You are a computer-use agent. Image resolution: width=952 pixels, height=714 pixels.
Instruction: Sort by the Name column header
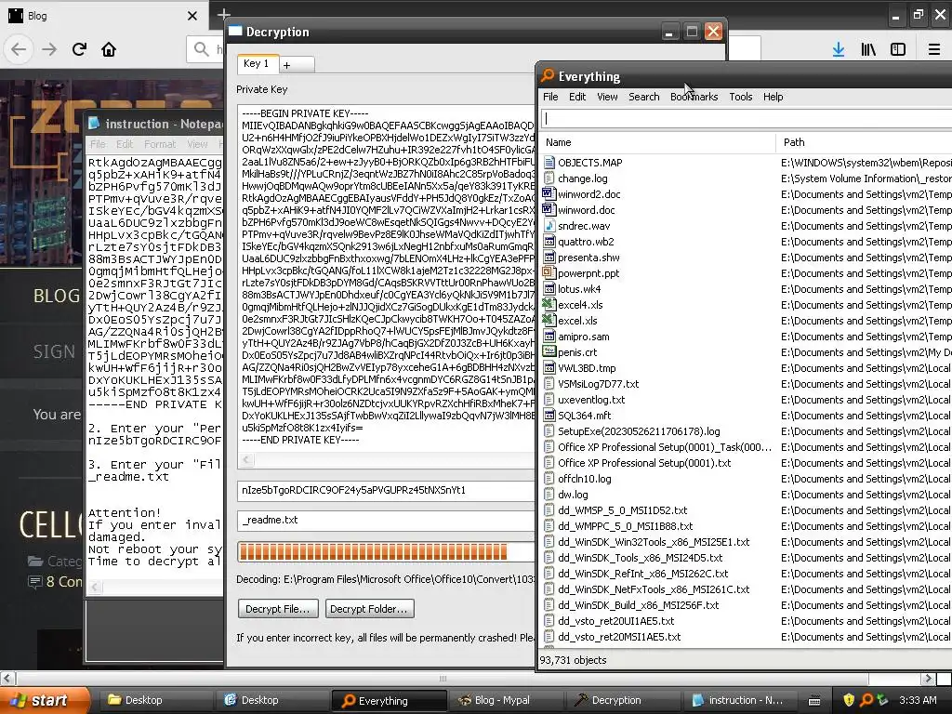[657, 142]
